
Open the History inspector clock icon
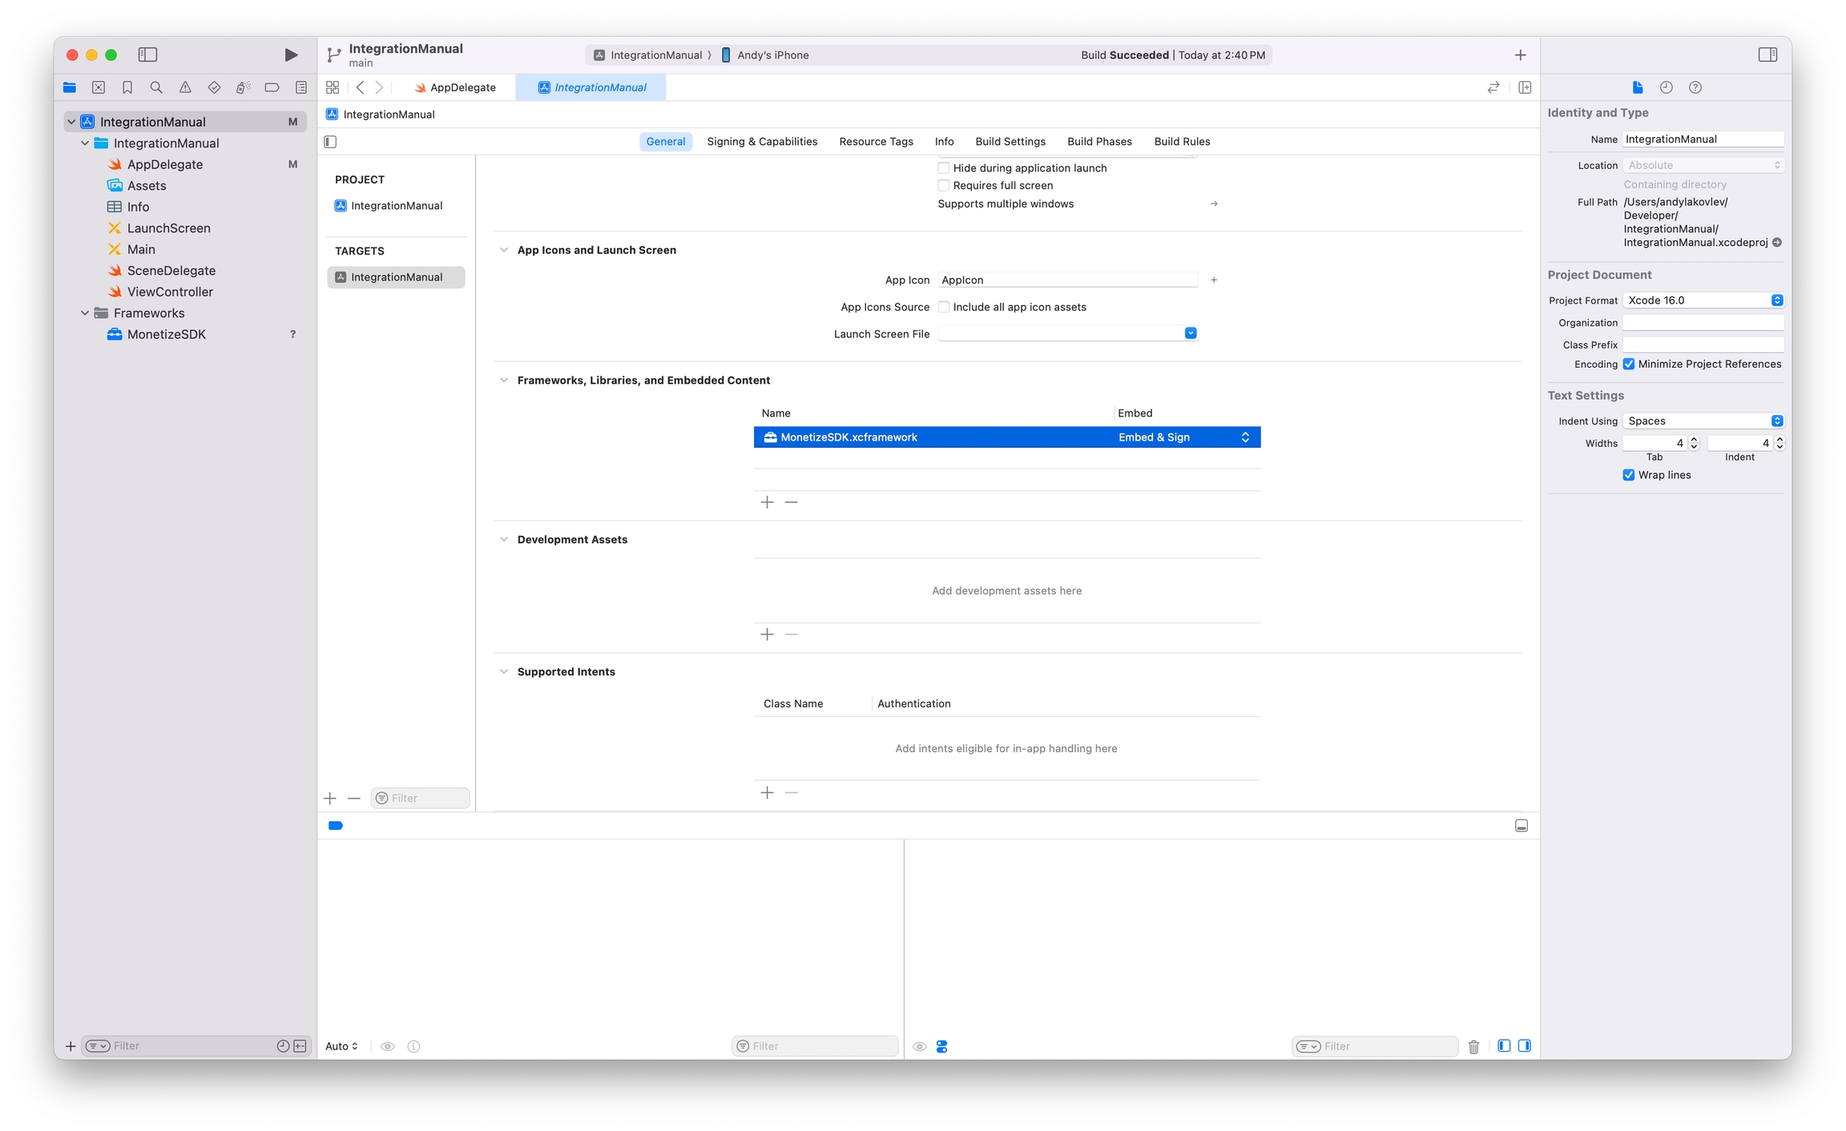tap(1666, 87)
